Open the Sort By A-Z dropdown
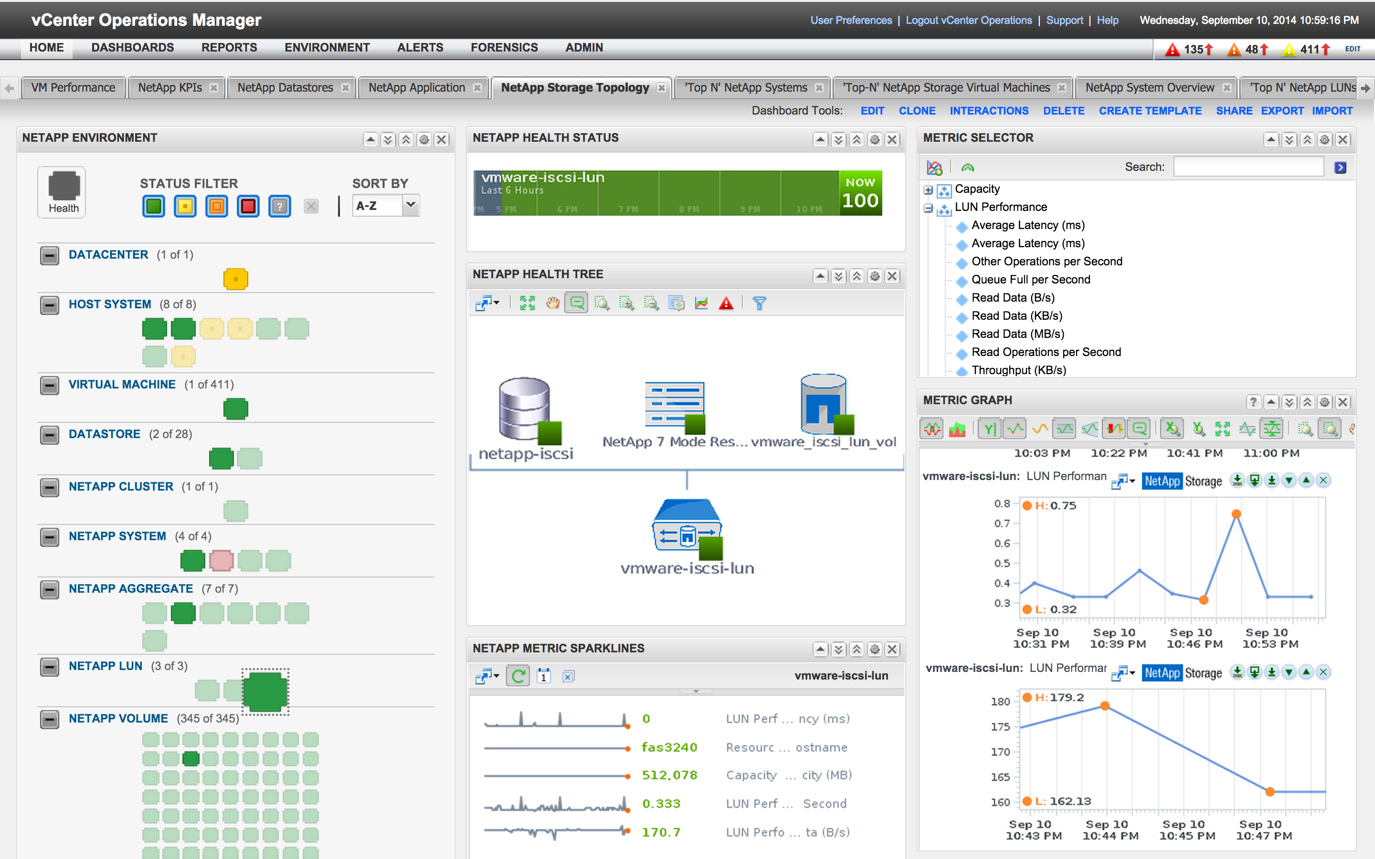The height and width of the screenshot is (859, 1375). coord(410,205)
